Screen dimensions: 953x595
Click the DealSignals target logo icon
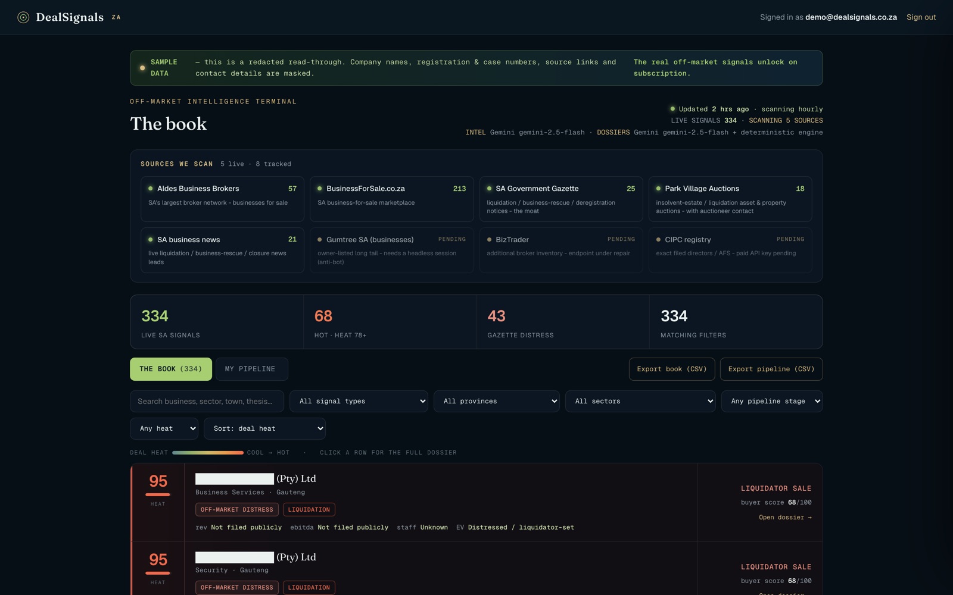pyautogui.click(x=23, y=17)
